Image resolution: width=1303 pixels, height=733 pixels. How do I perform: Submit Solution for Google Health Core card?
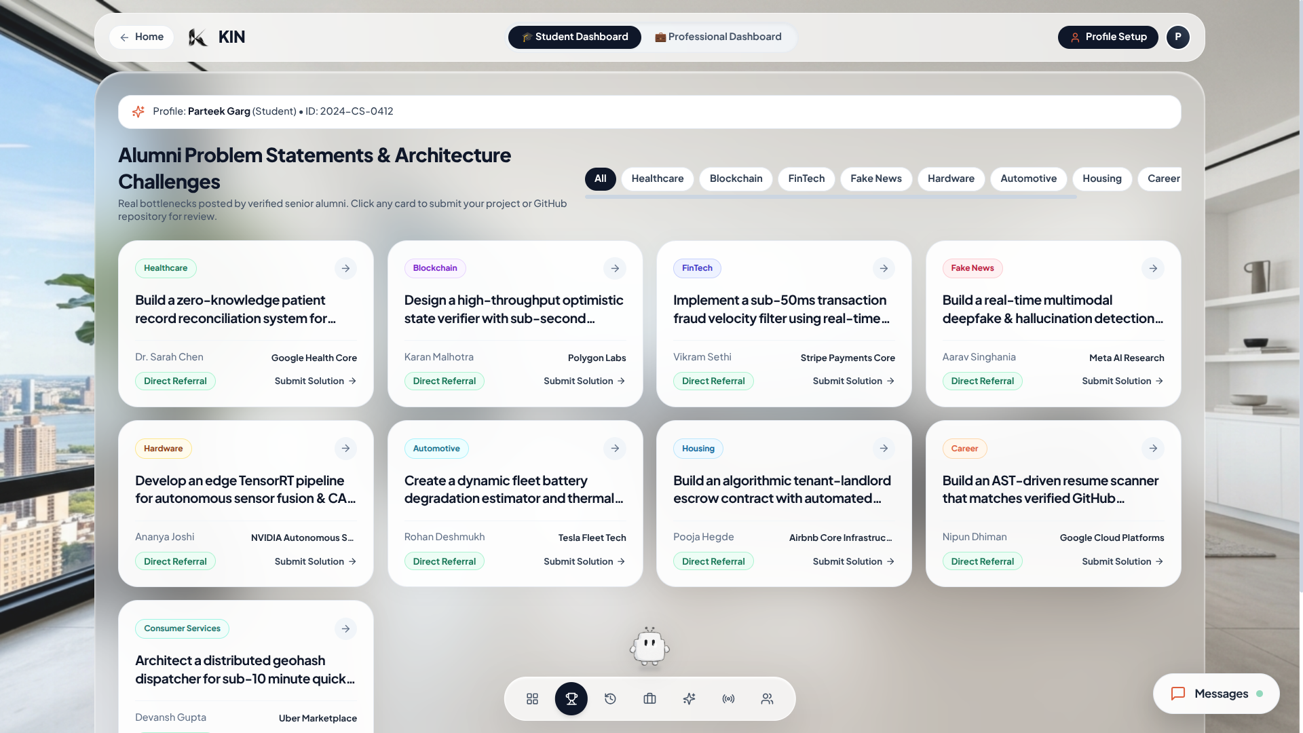click(x=316, y=381)
